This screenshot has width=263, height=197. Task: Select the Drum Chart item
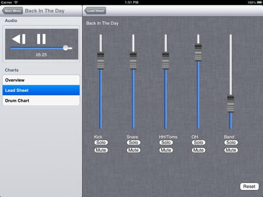(x=41, y=101)
